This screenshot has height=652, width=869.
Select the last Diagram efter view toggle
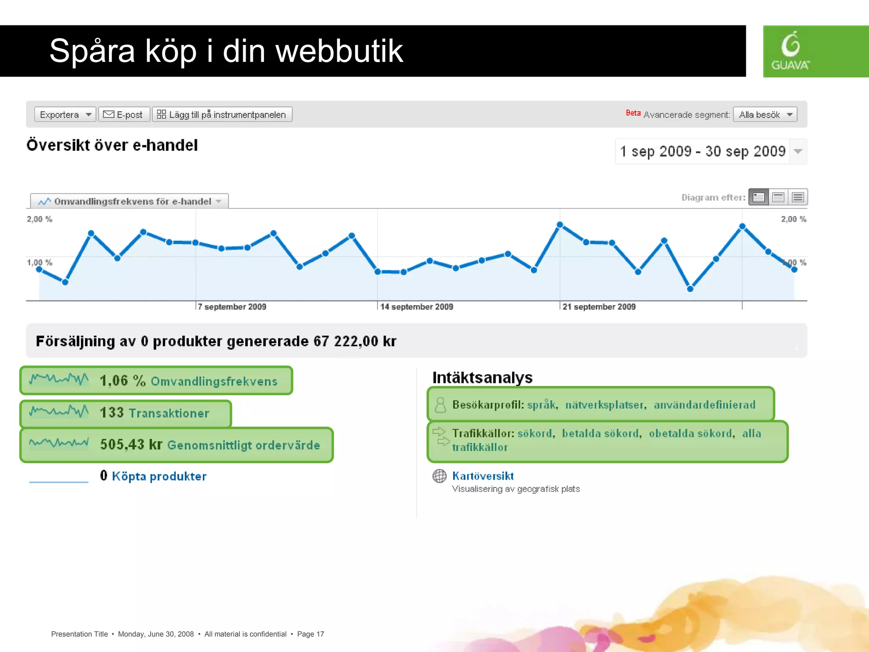798,197
